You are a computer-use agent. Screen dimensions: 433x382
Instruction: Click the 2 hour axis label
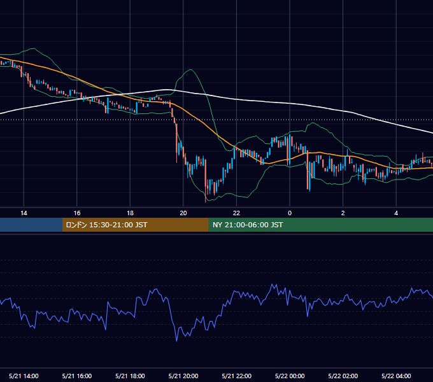tap(343, 213)
